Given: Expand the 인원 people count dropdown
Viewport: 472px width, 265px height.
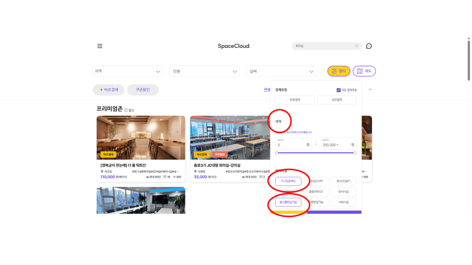Looking at the screenshot, I should [x=204, y=71].
